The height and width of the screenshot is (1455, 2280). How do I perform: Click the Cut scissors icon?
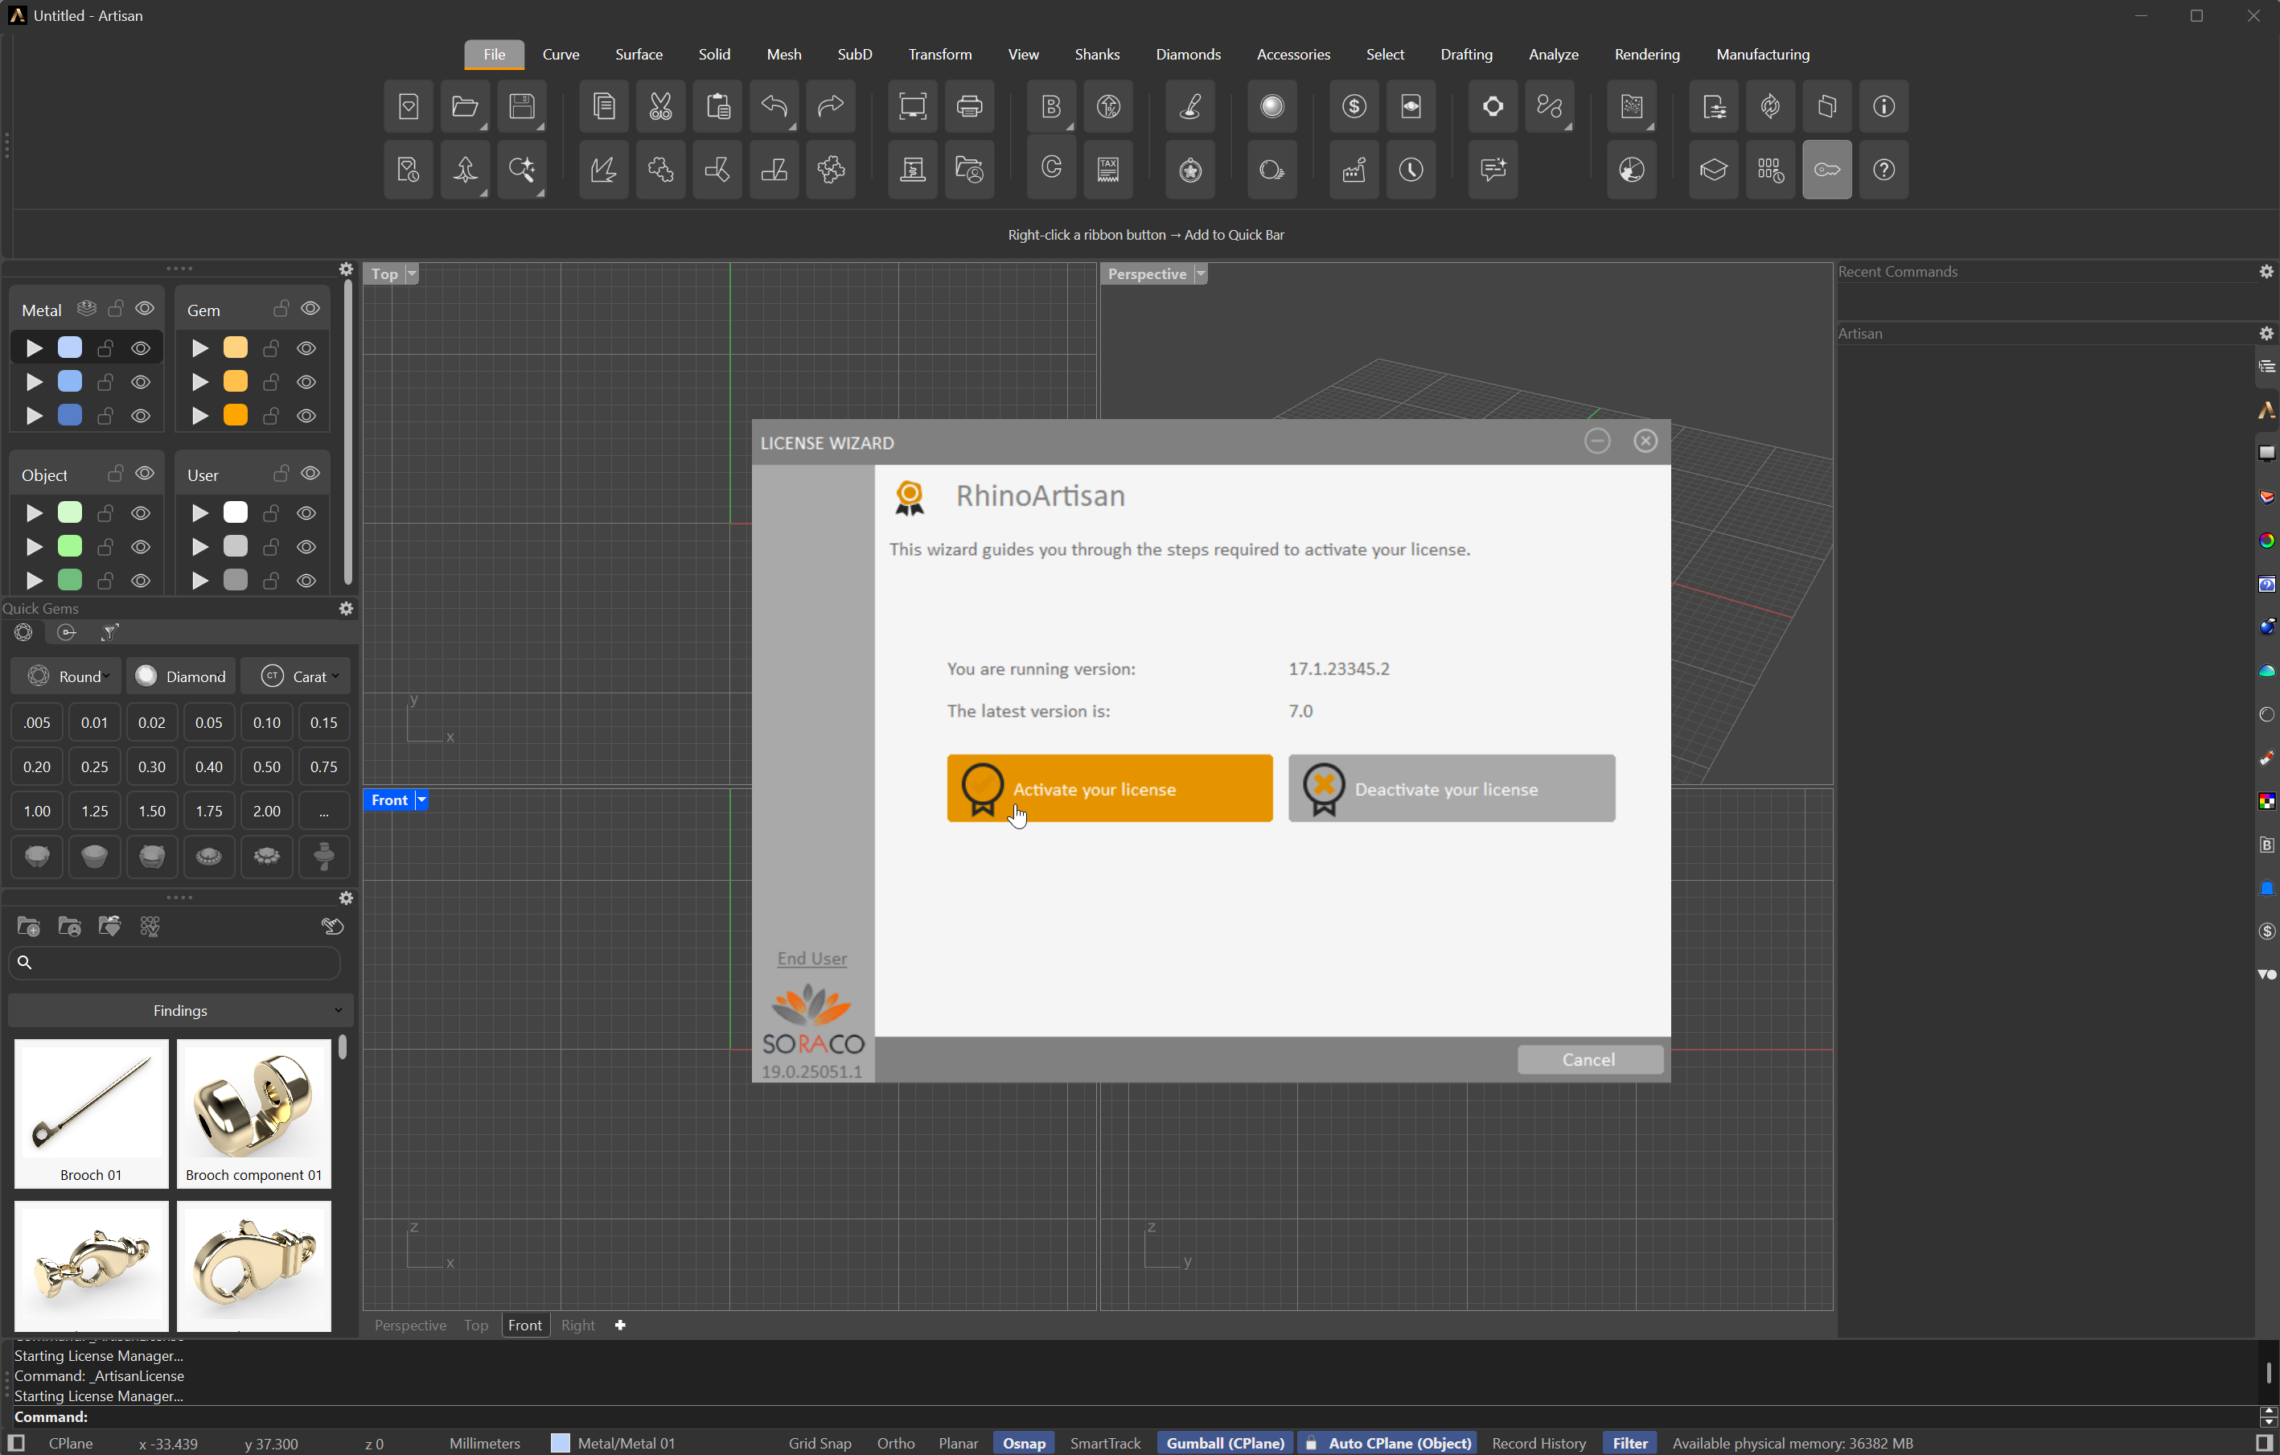click(660, 106)
